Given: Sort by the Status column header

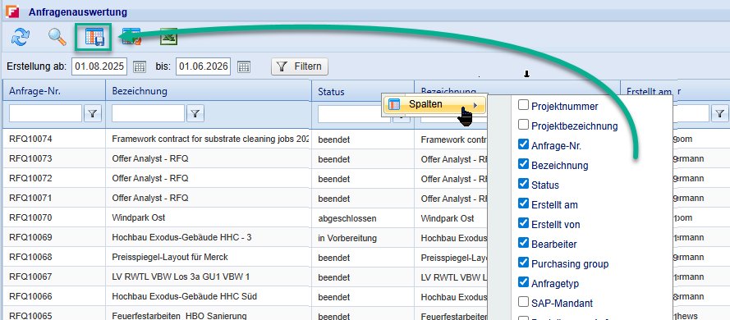Looking at the screenshot, I should [x=363, y=92].
